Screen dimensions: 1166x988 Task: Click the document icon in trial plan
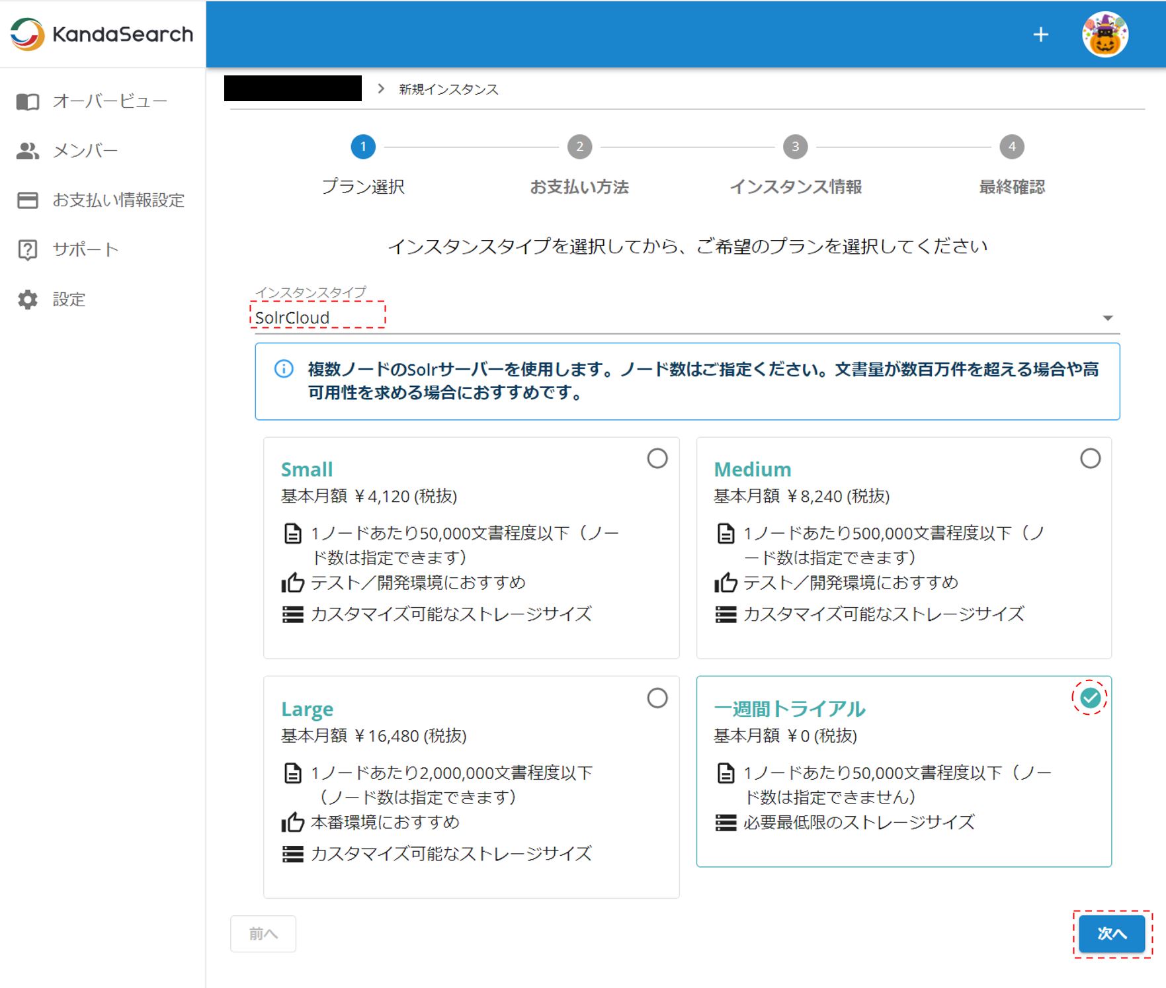point(726,772)
